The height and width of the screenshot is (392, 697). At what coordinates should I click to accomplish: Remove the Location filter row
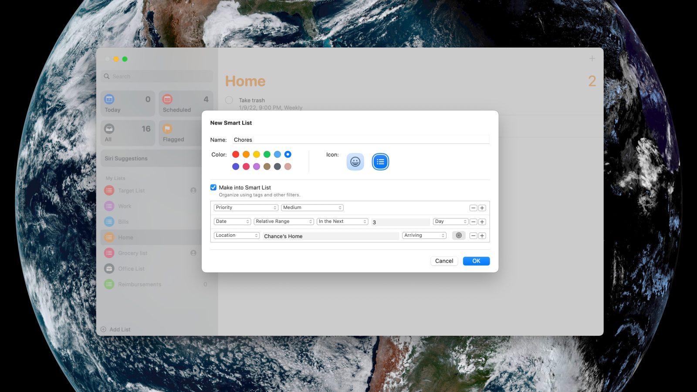click(x=473, y=236)
